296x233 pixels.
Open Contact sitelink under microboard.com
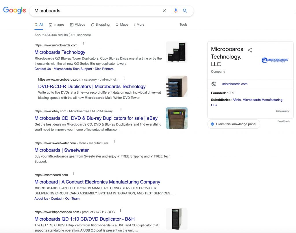56,199
